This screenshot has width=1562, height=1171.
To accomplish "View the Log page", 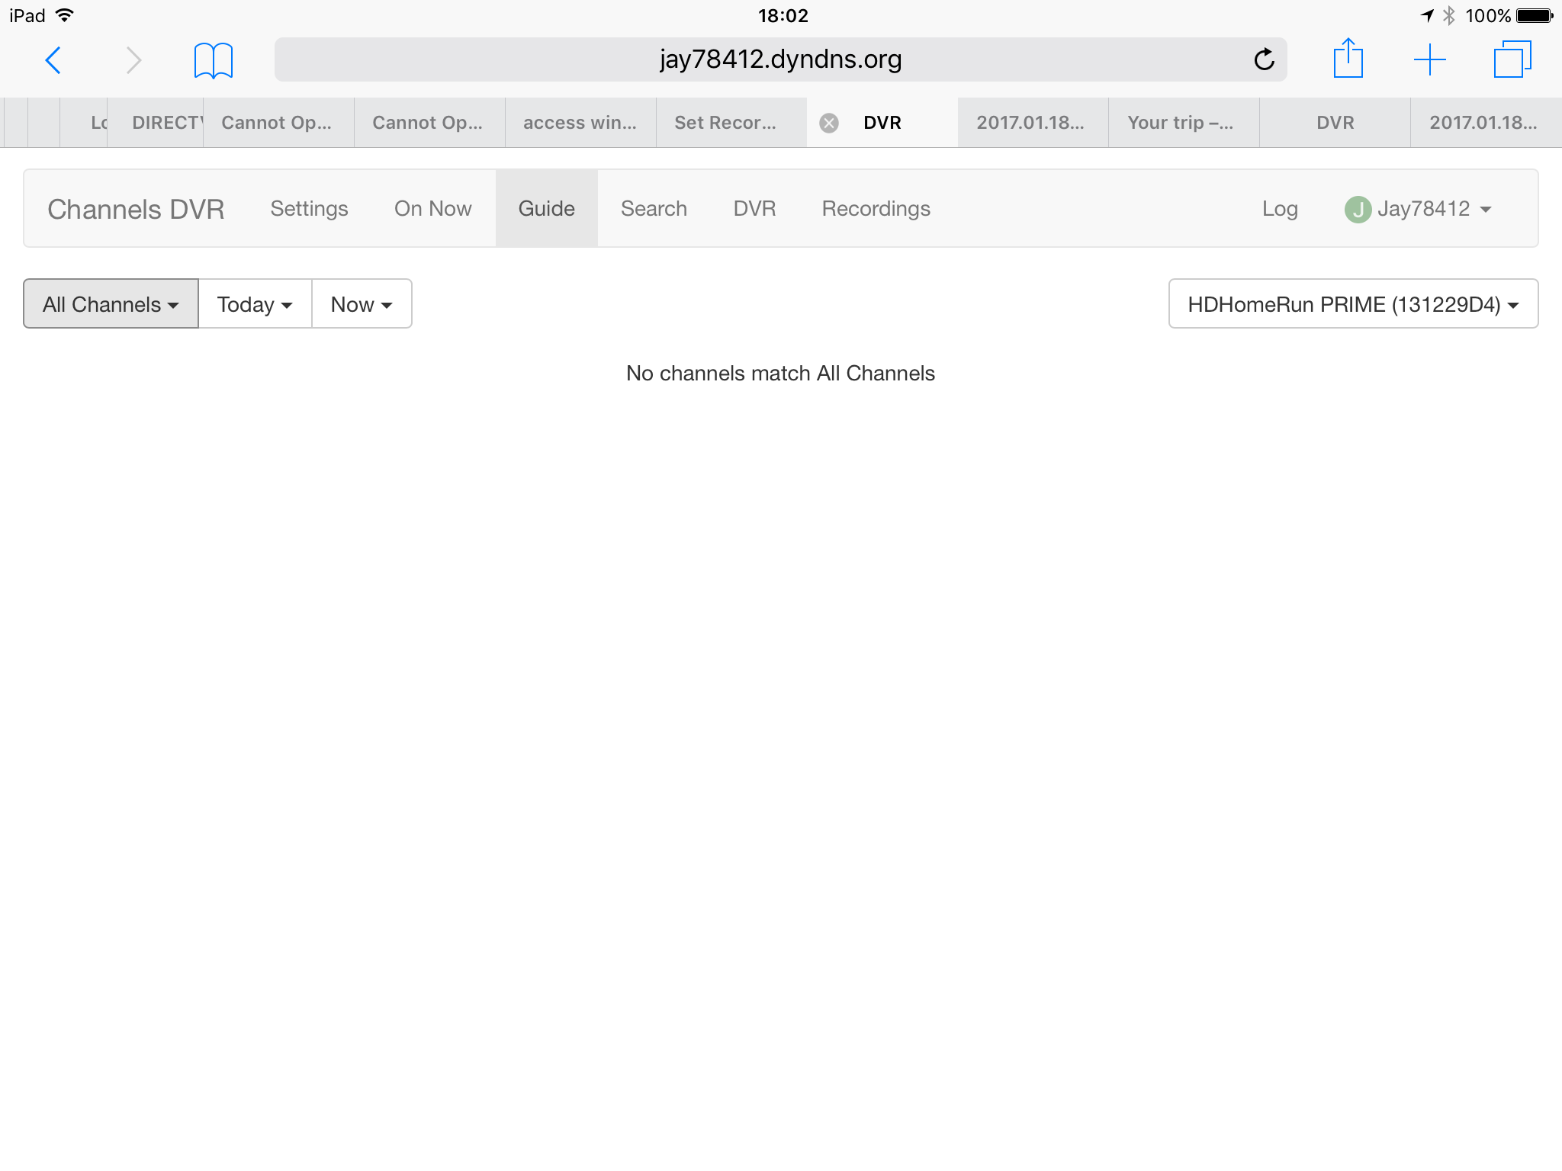I will click(x=1279, y=209).
